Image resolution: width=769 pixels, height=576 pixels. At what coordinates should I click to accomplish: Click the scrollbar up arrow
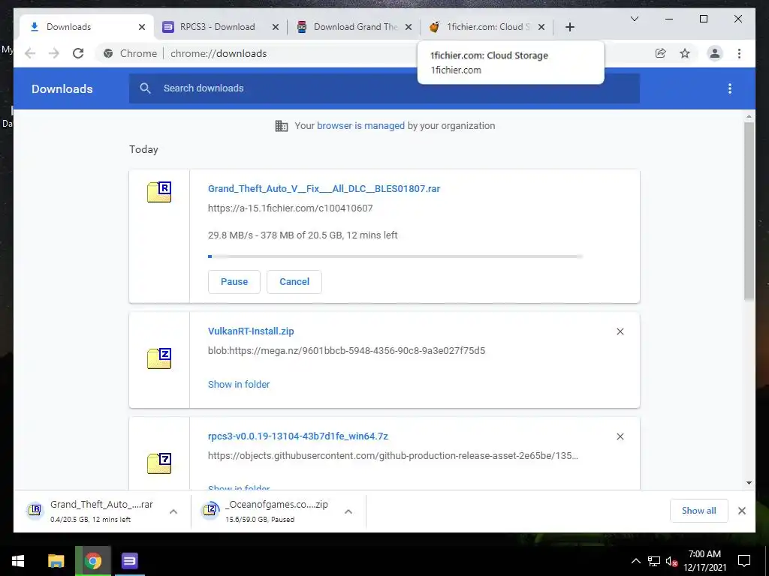coord(749,116)
